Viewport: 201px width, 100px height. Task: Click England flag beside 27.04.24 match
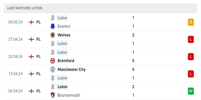31,39
